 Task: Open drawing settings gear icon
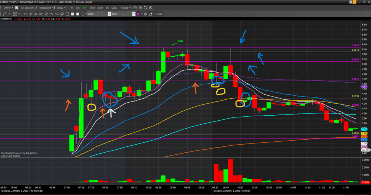click(146, 14)
